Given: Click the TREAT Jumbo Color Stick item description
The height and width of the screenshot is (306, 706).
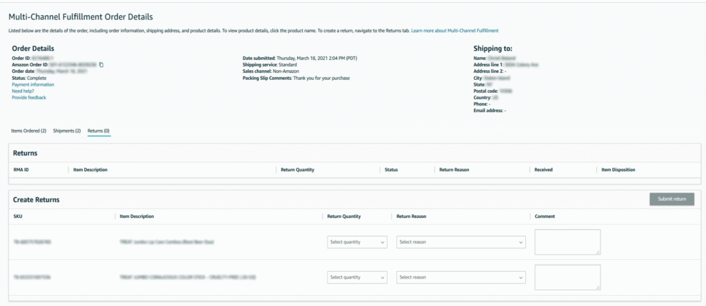Looking at the screenshot, I should coord(183,277).
